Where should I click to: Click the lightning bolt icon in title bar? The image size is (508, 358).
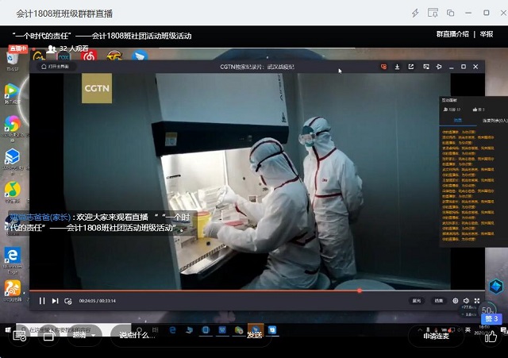[x=415, y=13]
